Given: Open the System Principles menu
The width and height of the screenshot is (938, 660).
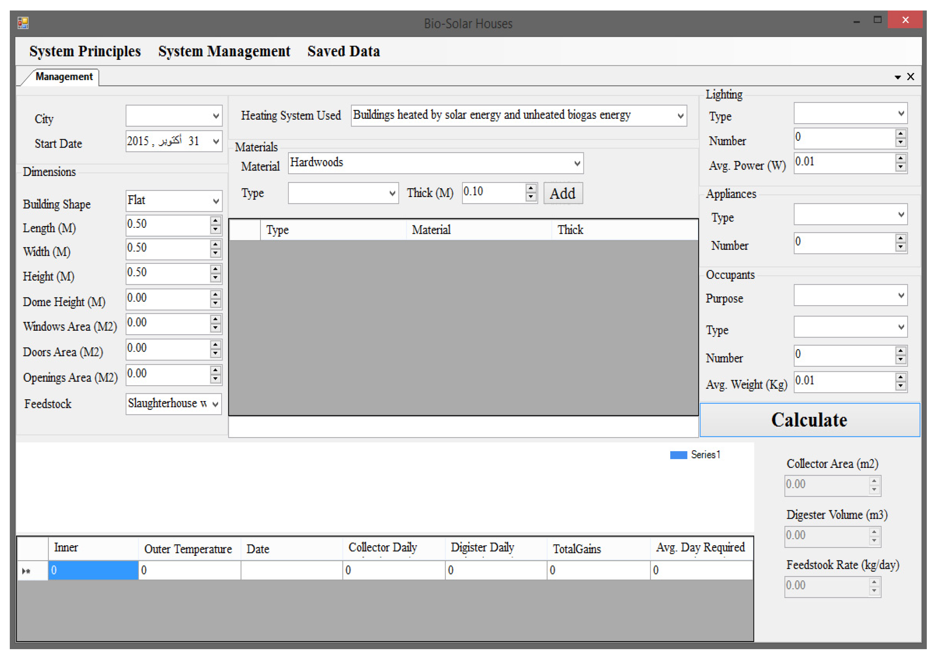Looking at the screenshot, I should 85,51.
